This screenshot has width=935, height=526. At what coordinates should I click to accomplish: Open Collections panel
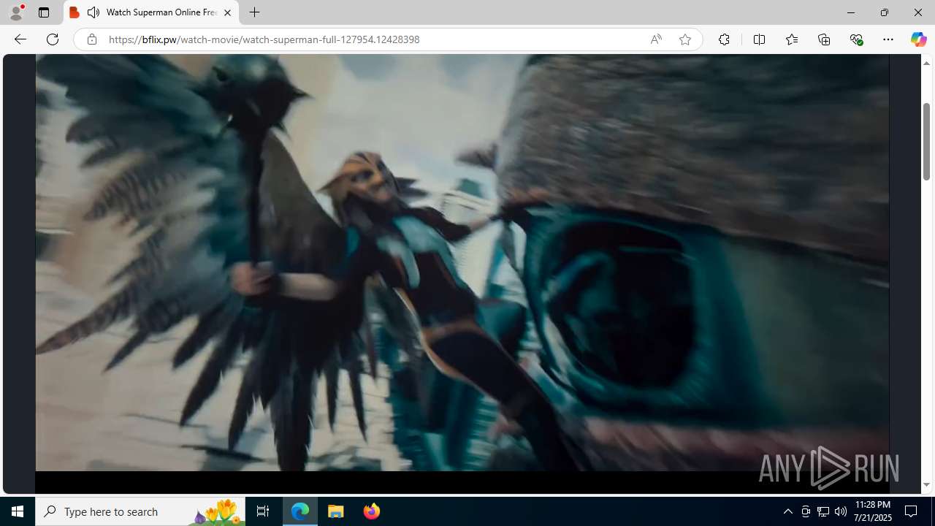pos(824,39)
